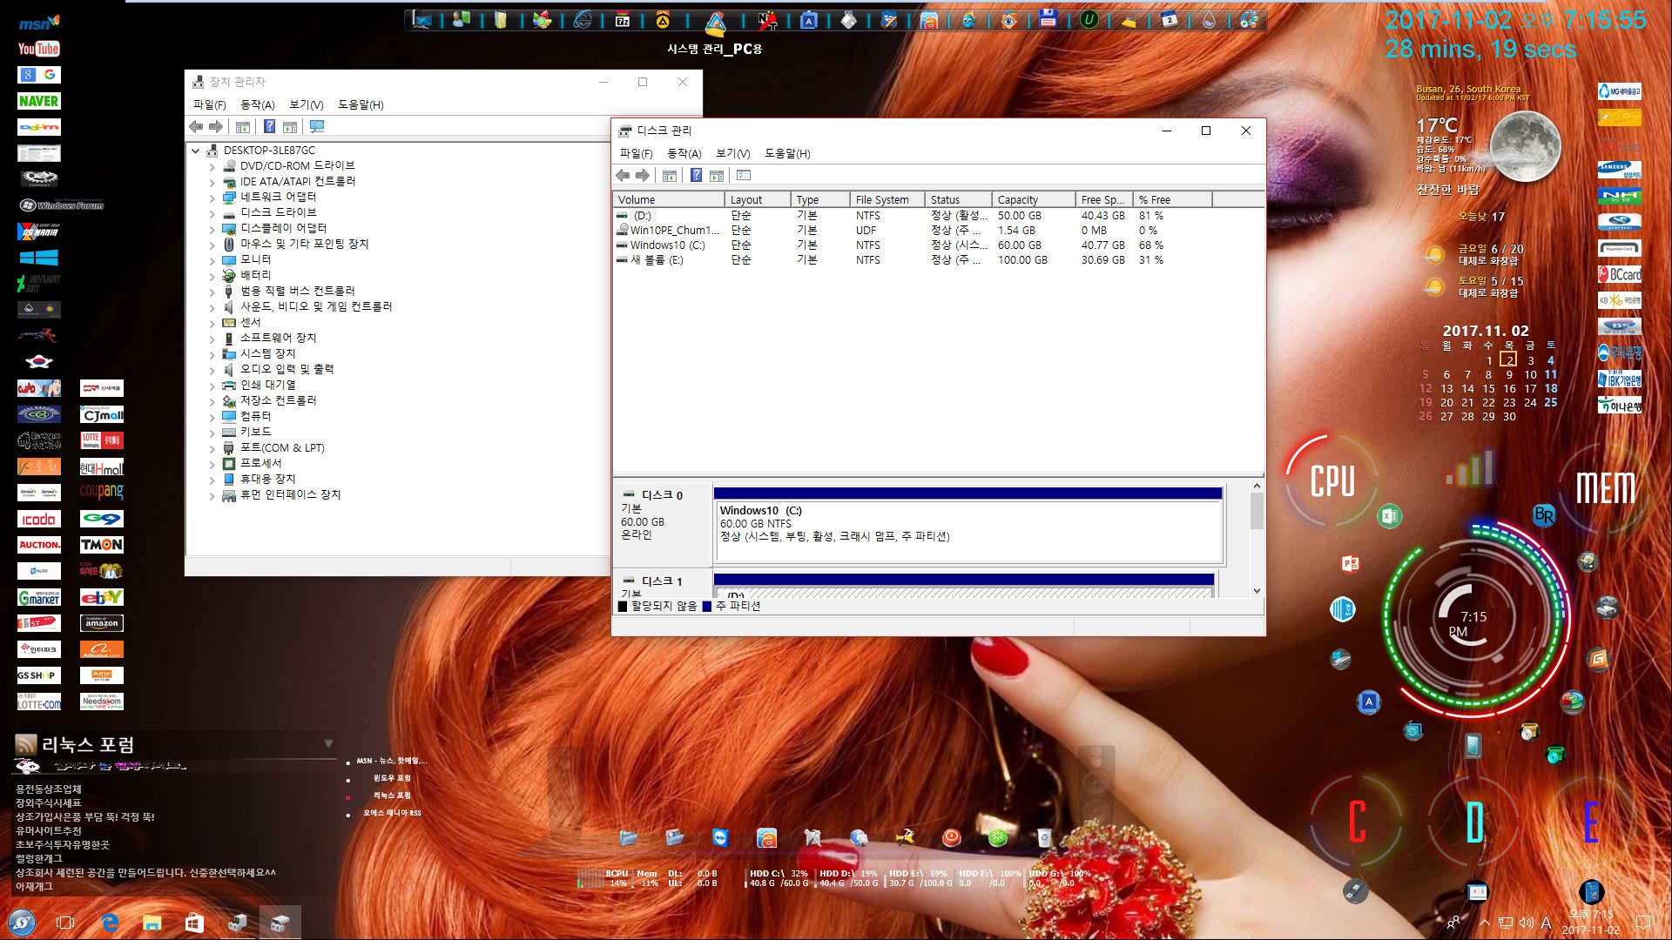Viewport: 1672px width, 940px height.
Task: Click the Back arrow in Device Manager toolbar
Action: [x=196, y=127]
